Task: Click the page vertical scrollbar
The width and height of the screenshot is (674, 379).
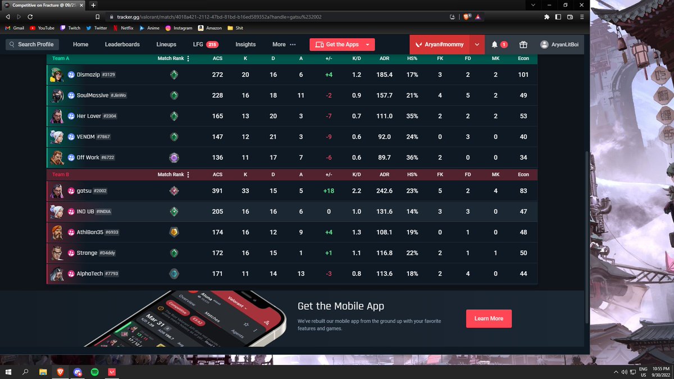Action: 587,236
